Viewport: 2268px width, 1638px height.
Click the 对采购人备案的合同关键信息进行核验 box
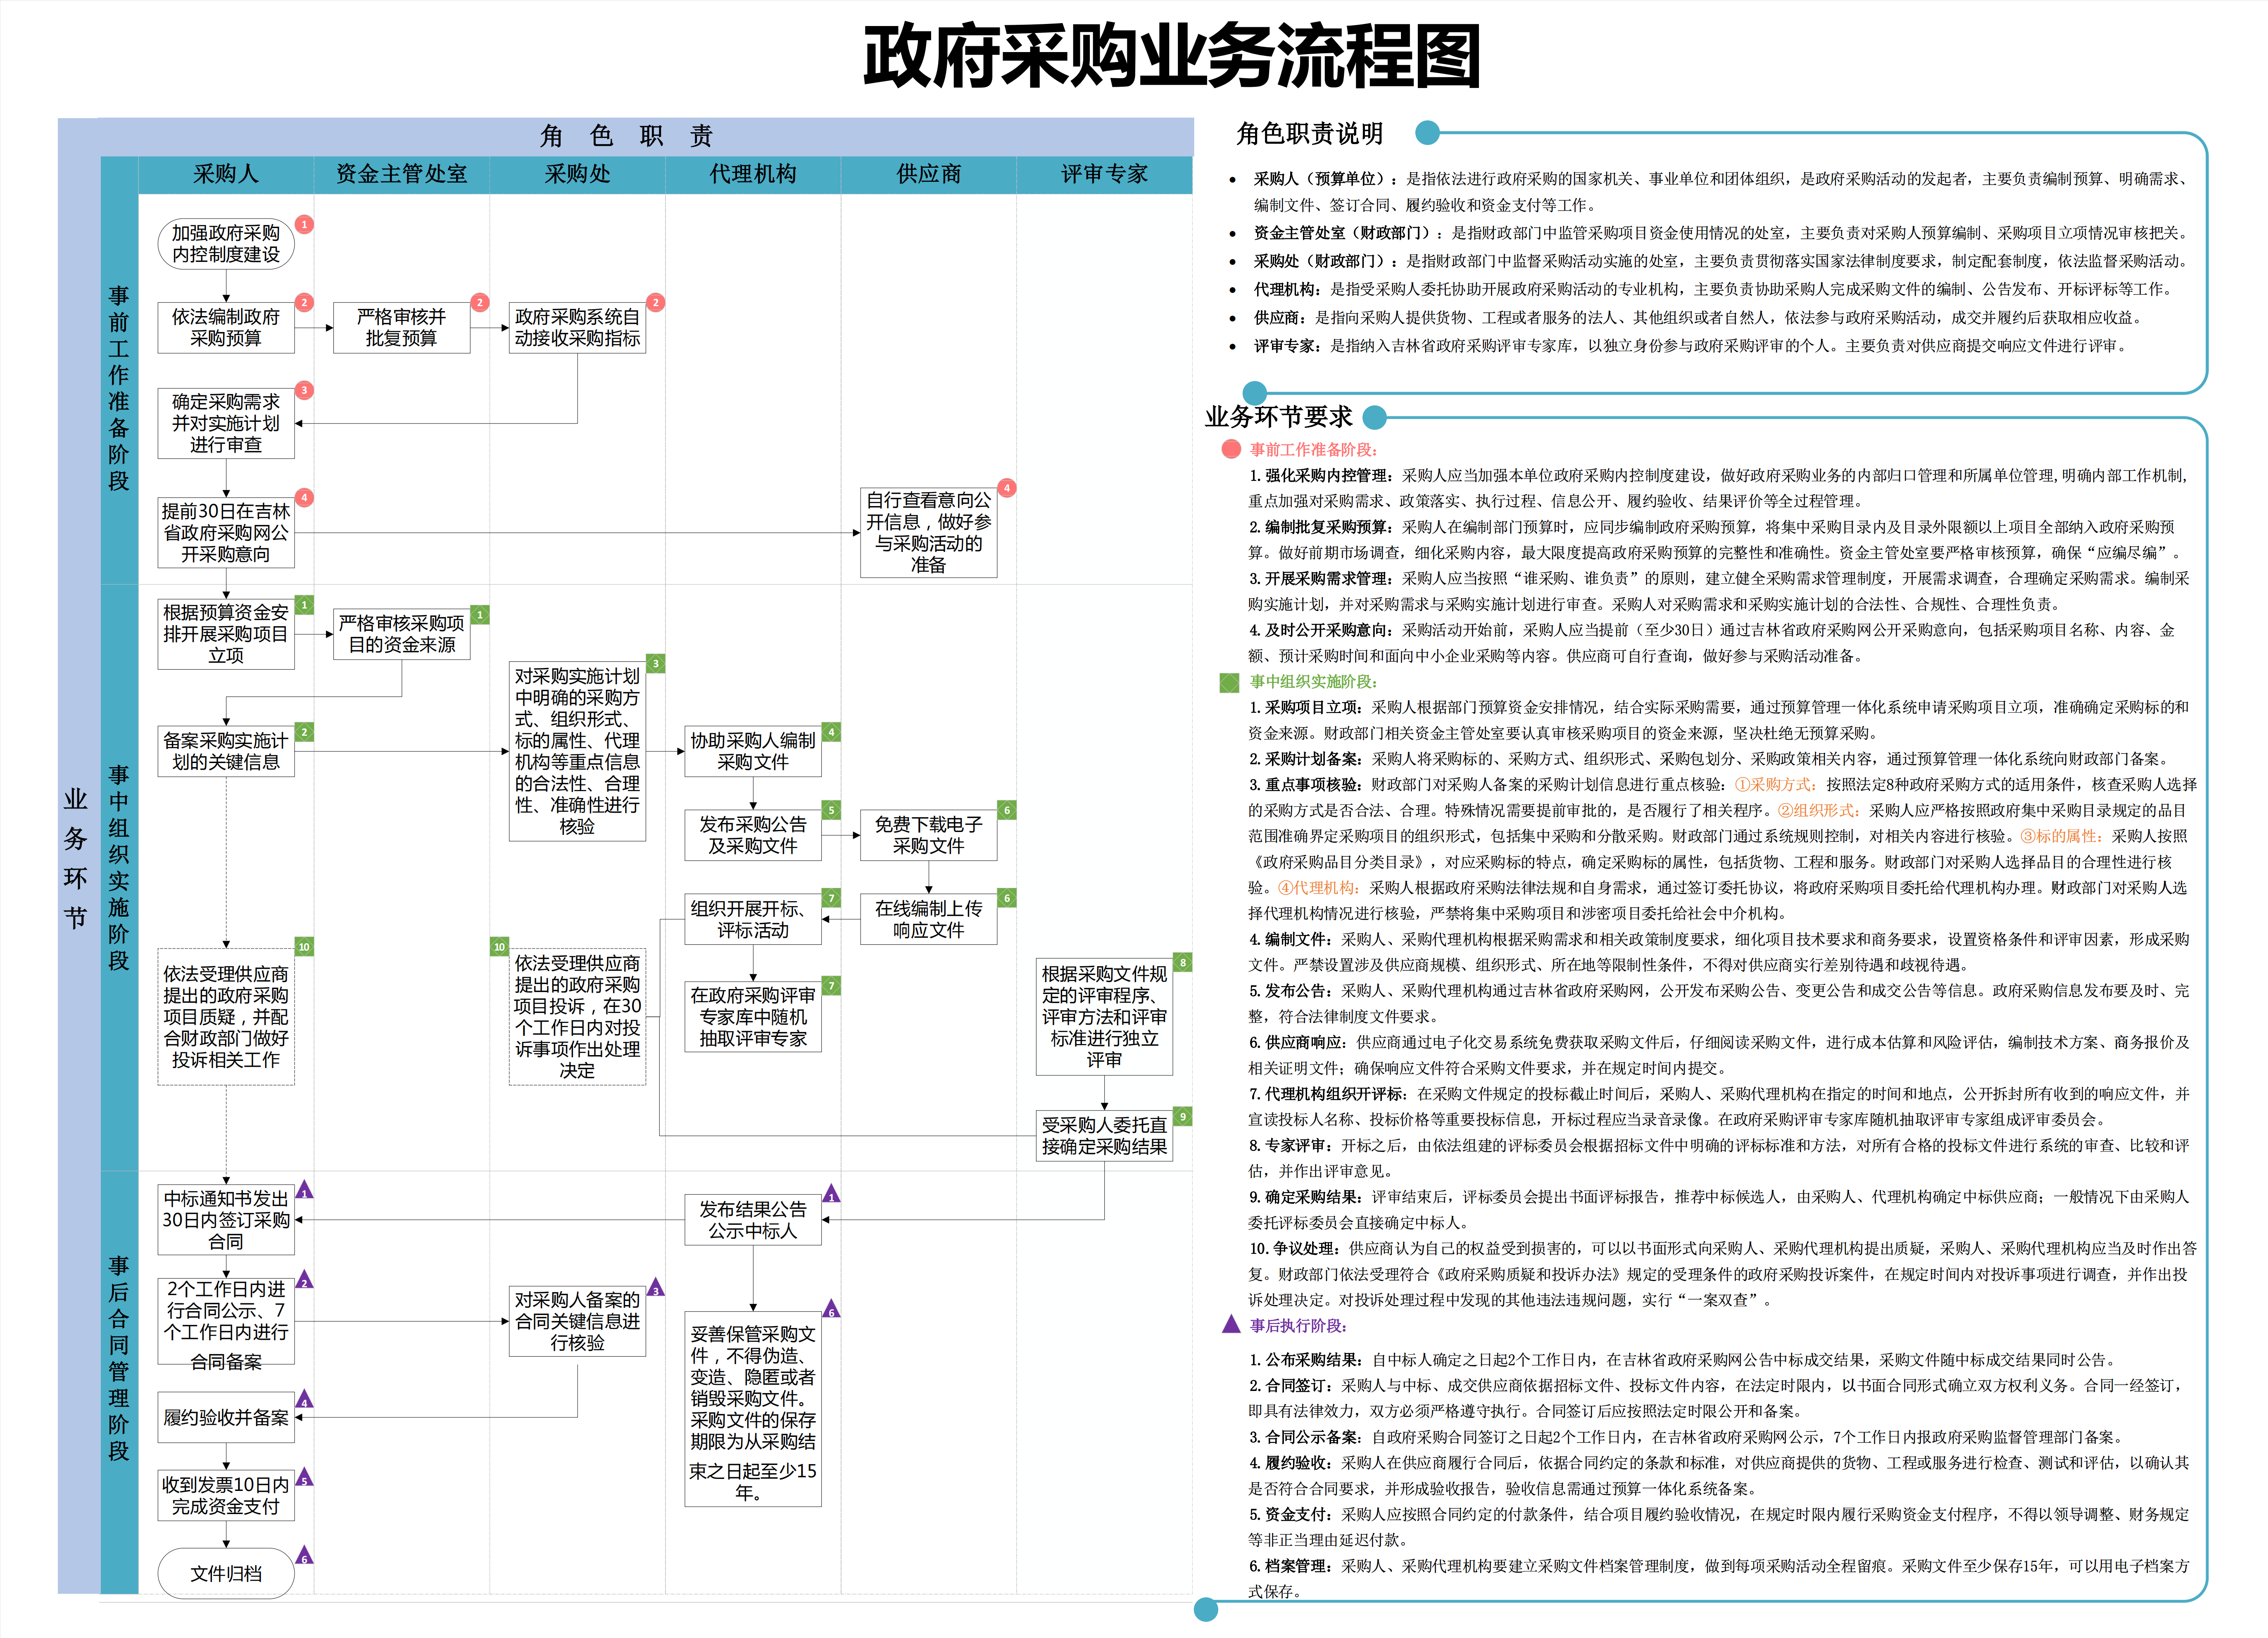pyautogui.click(x=577, y=1321)
